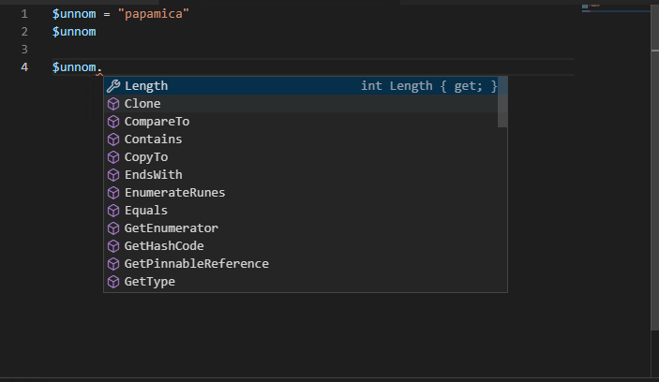Click the method icon next to EndsWith
This screenshot has height=382, width=659.
tap(113, 175)
